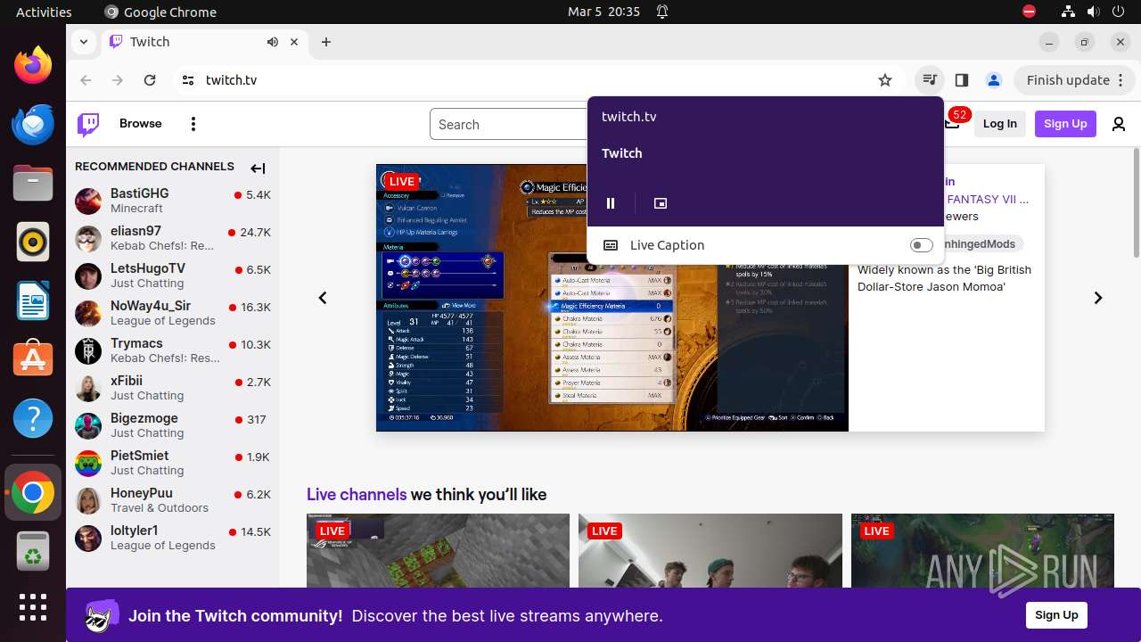Click Sign Up in the purple banner
The image size is (1141, 642).
[1056, 615]
